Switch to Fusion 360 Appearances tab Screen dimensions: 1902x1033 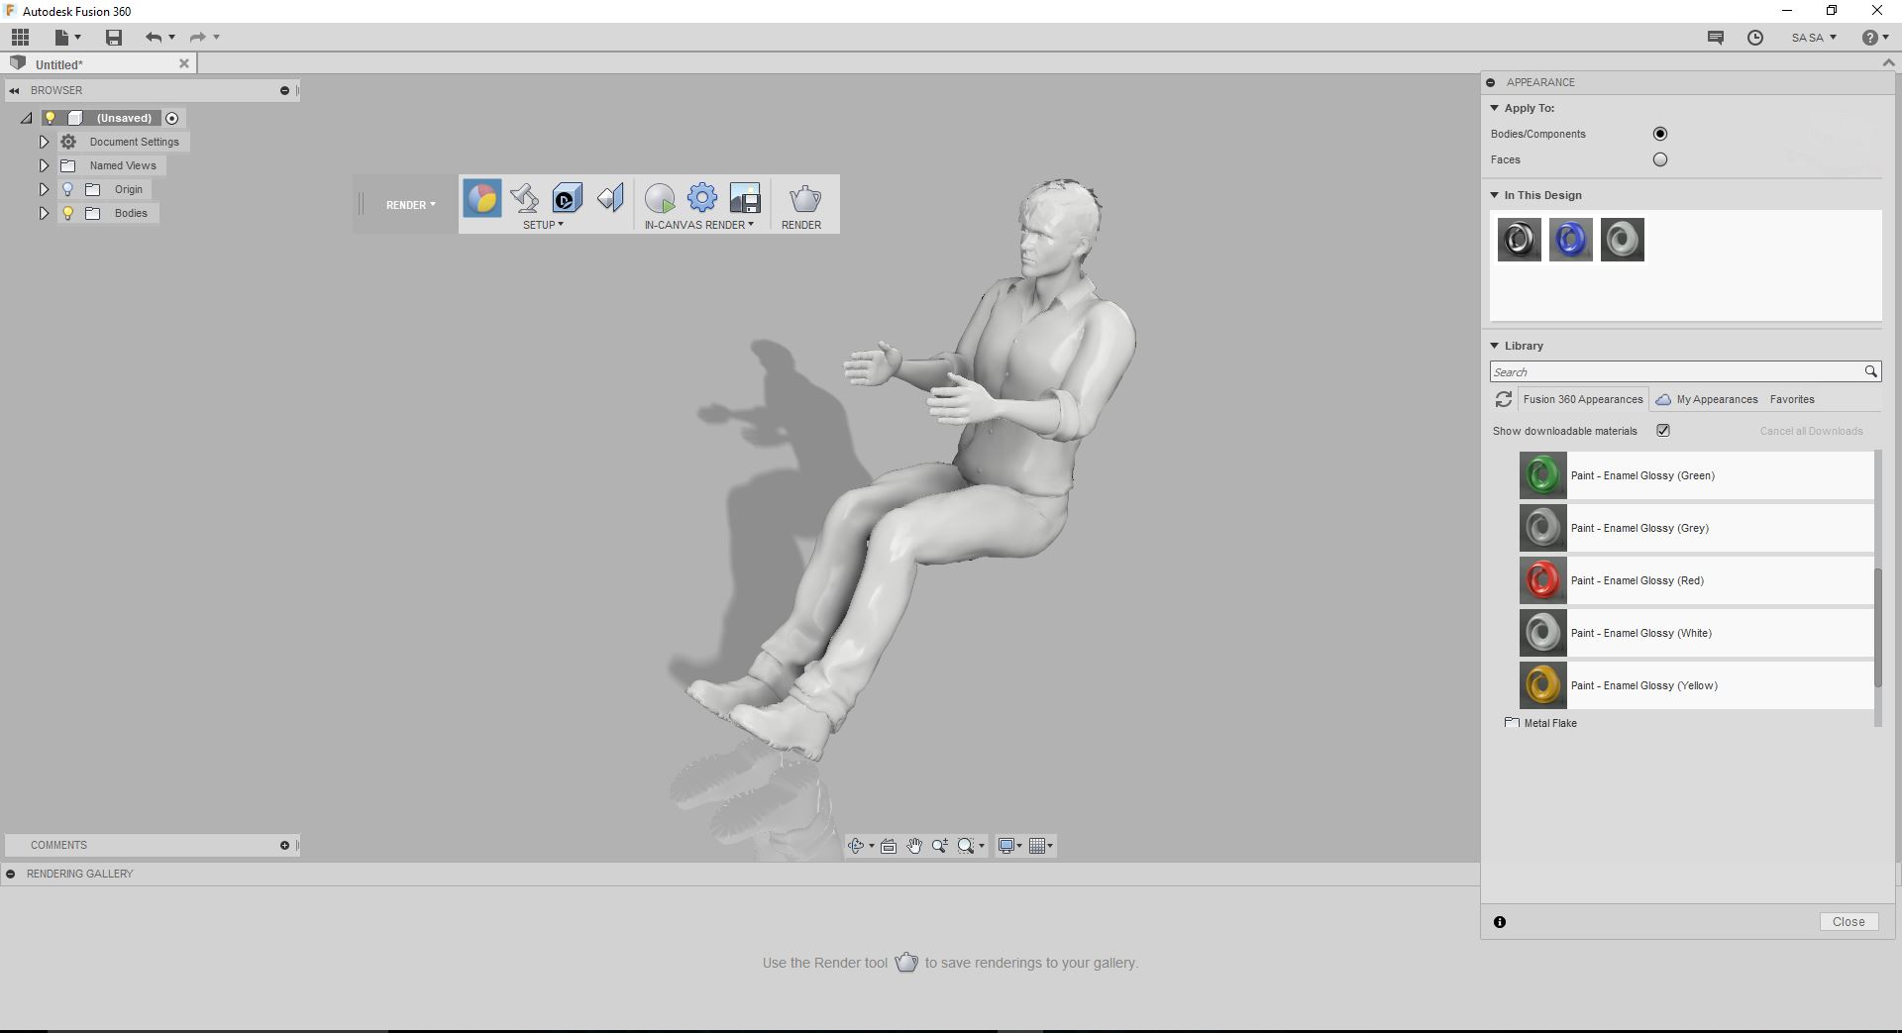point(1583,399)
